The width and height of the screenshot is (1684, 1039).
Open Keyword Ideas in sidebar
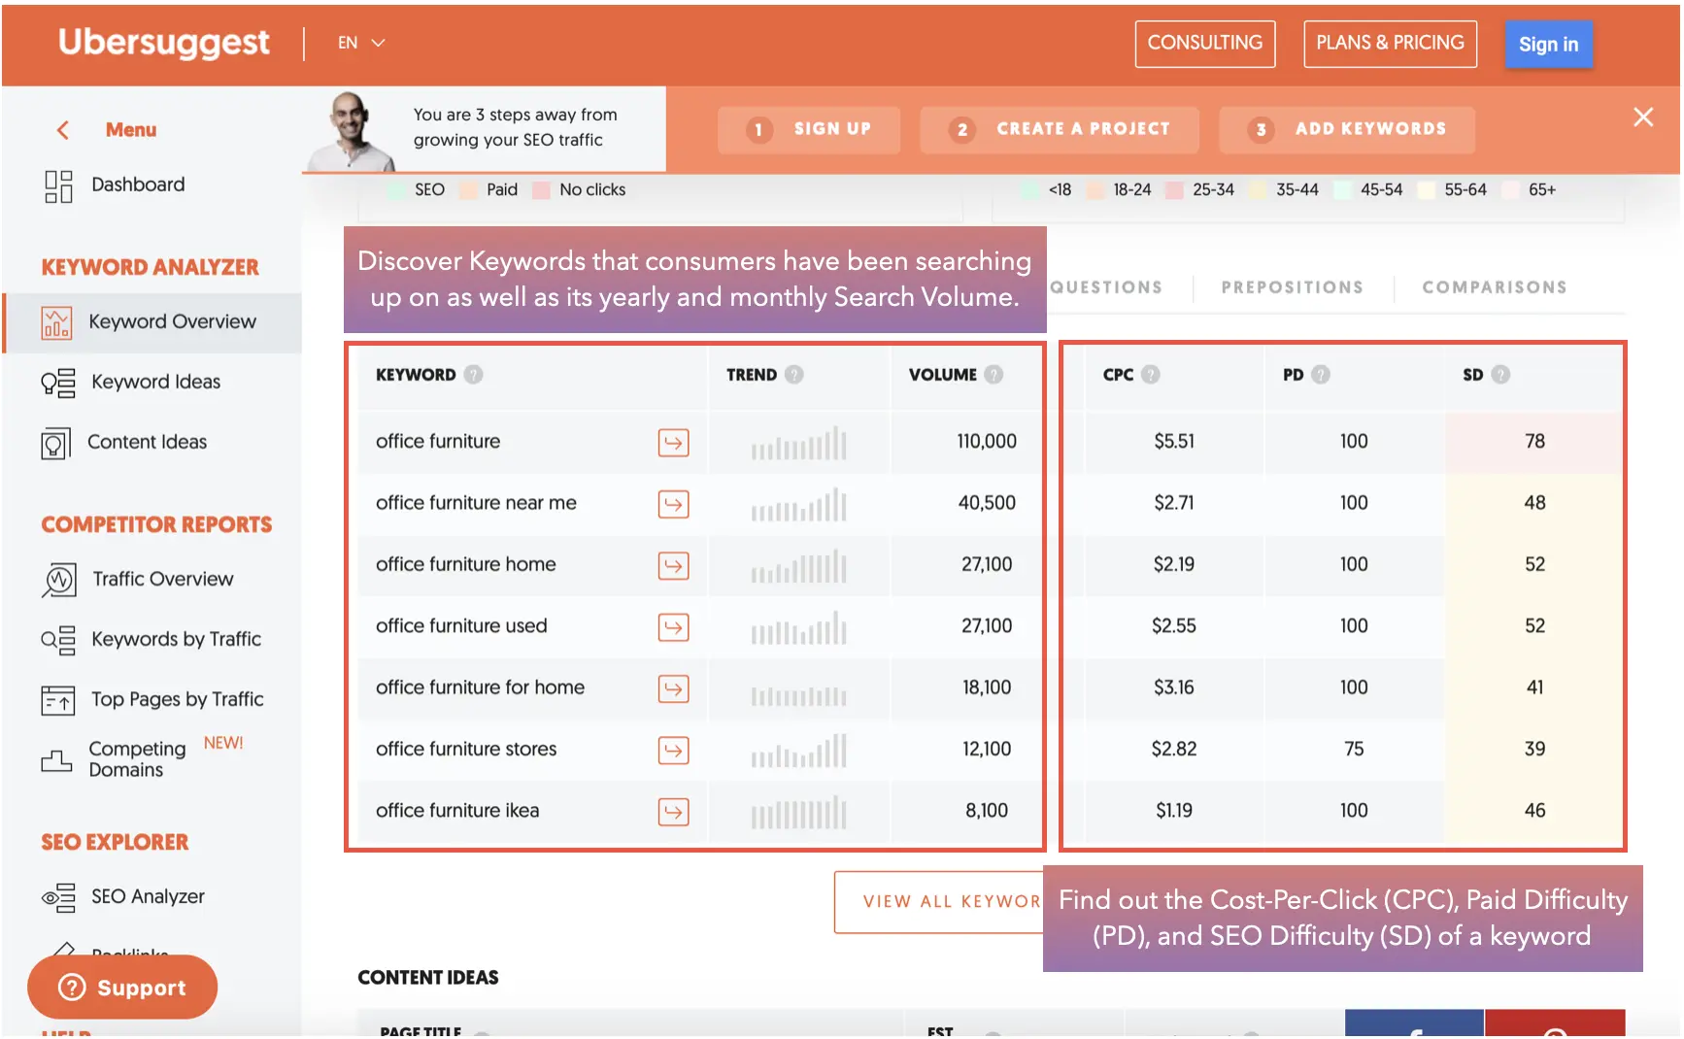pyautogui.click(x=155, y=383)
